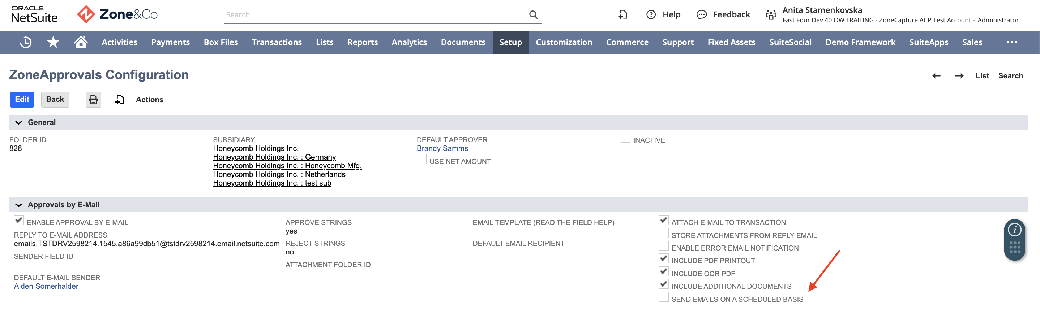Toggle Store Attachments From Reply Email

tap(663, 233)
